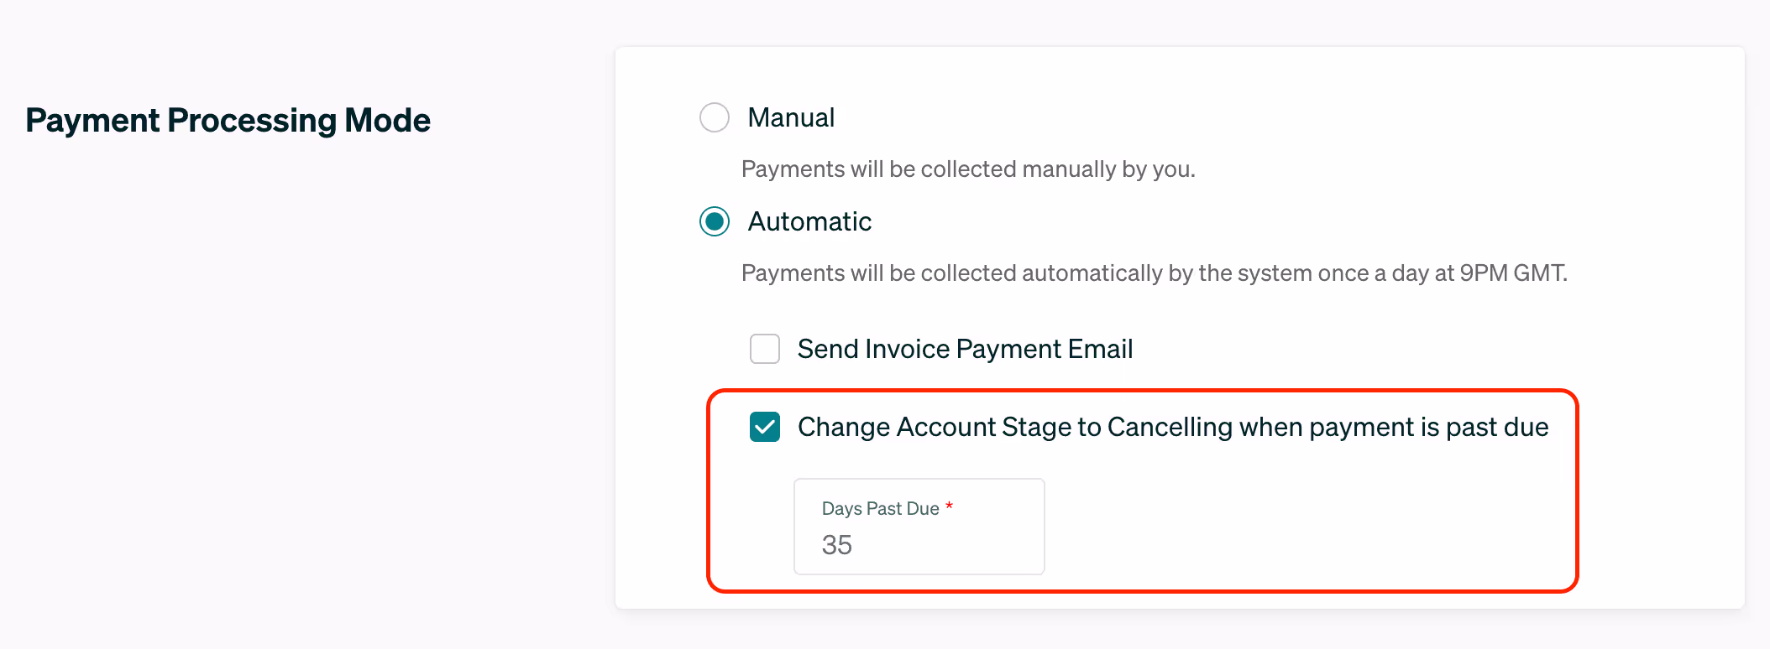This screenshot has height=649, width=1770.
Task: Click the teal checkmark icon
Action: [765, 427]
